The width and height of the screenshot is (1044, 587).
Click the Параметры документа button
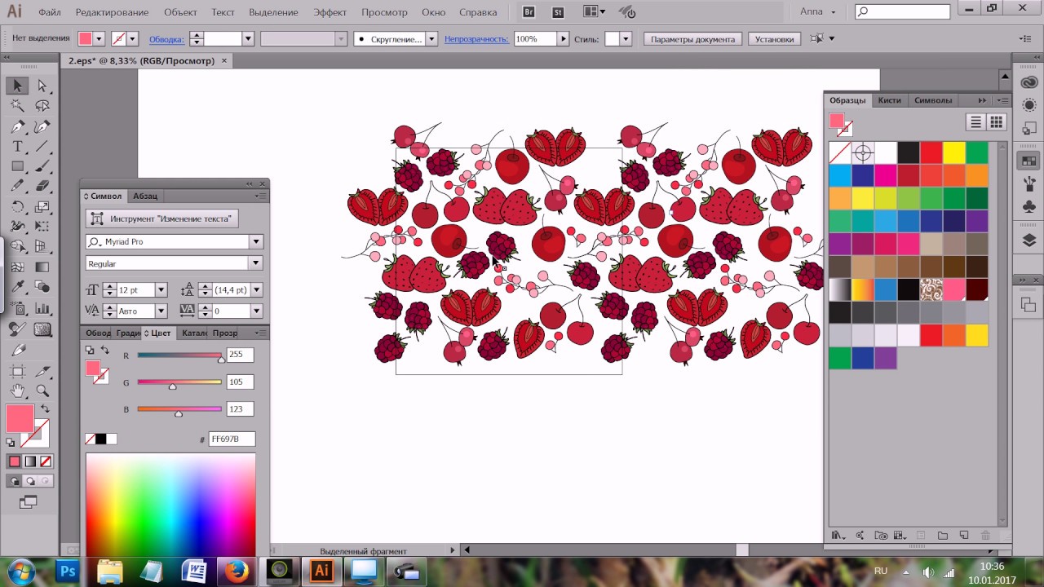[692, 39]
